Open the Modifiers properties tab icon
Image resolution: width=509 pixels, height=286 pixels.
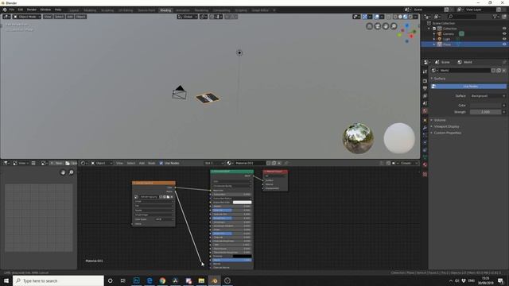[425, 128]
